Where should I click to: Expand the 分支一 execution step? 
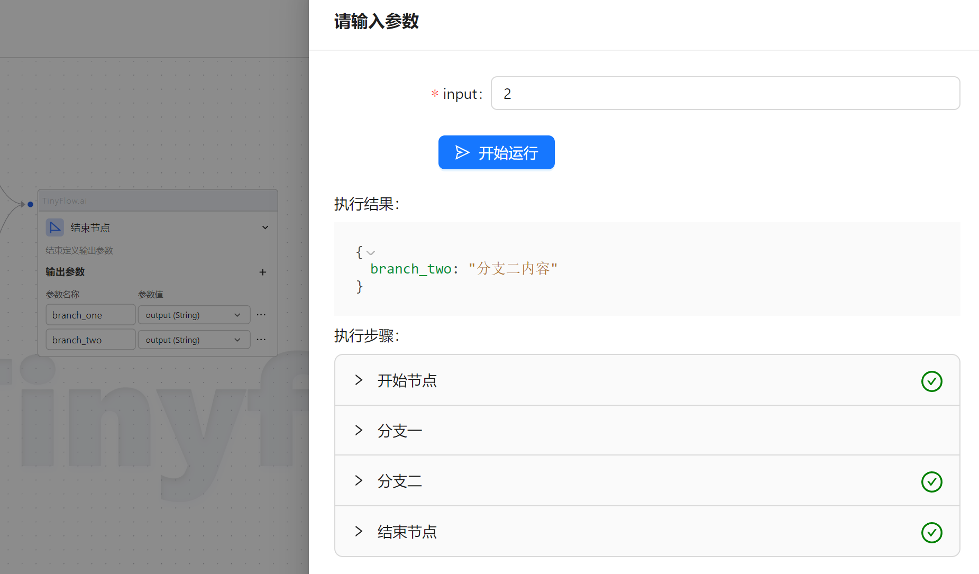coord(359,431)
